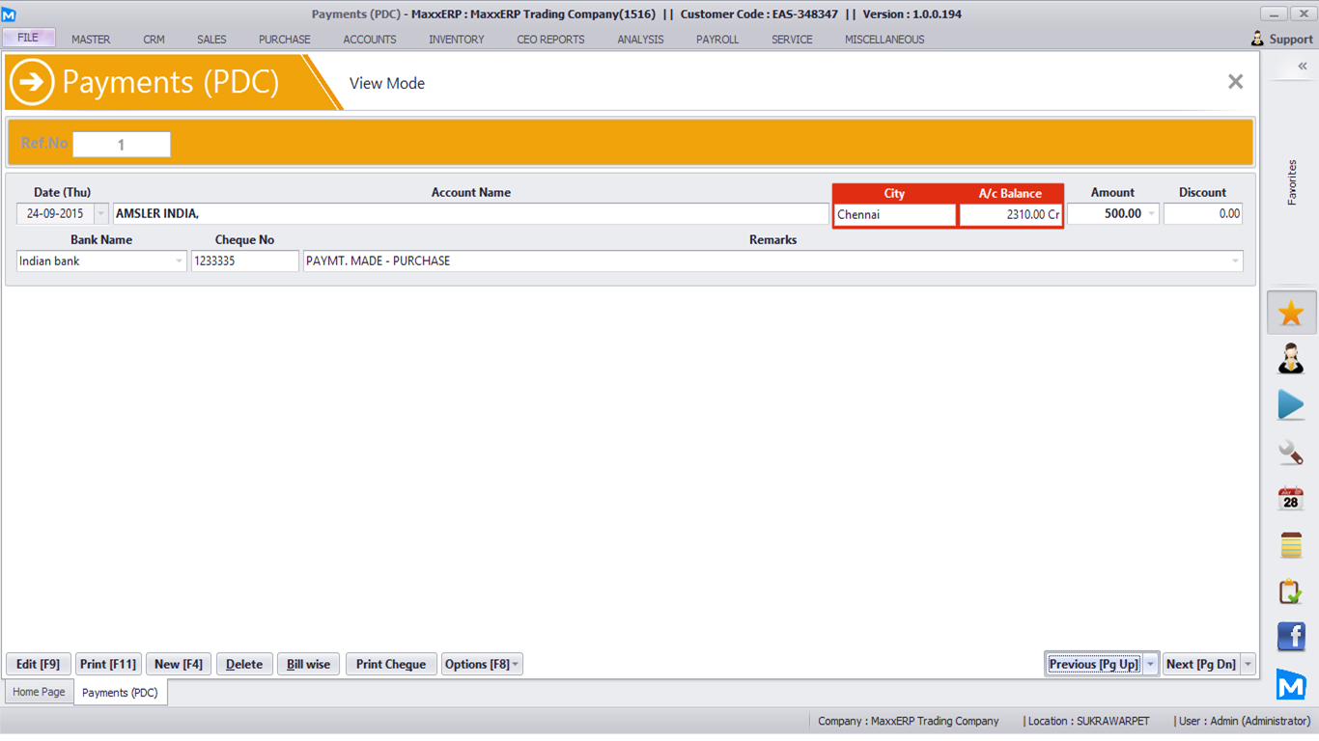Click the yellow notes icon
This screenshot has height=741, width=1319.
pos(1291,545)
